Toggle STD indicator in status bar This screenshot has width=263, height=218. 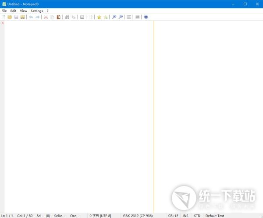click(197, 215)
